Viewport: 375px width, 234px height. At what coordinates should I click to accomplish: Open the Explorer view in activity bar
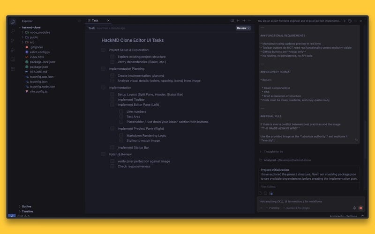click(x=13, y=22)
